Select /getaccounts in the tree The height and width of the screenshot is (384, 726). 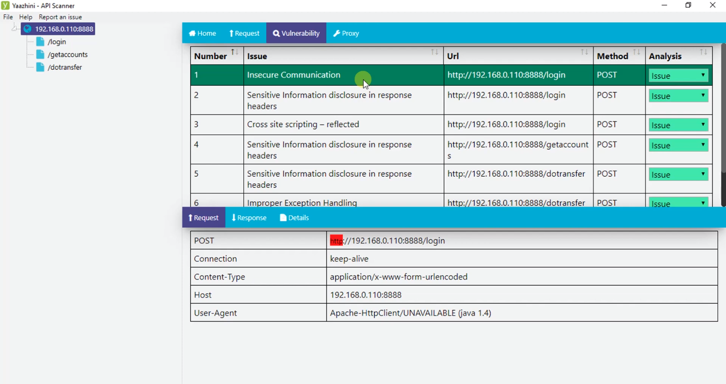click(68, 54)
